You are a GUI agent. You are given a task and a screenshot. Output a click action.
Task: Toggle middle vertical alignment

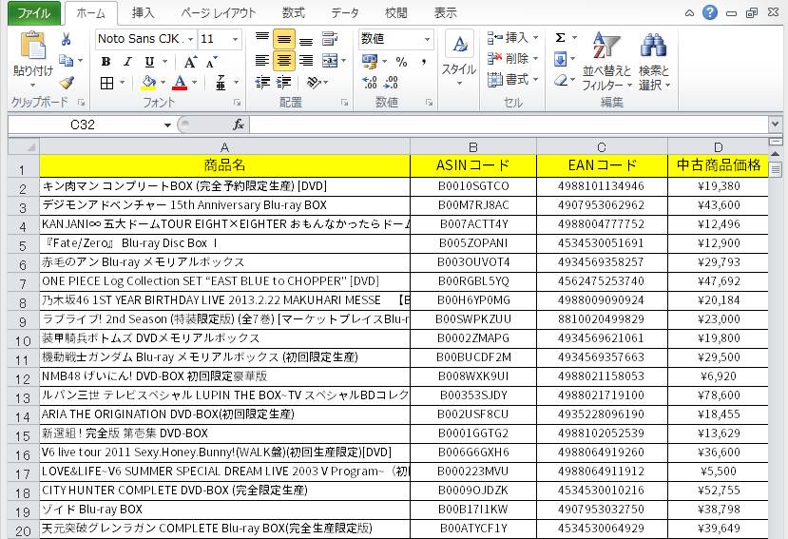(x=284, y=39)
